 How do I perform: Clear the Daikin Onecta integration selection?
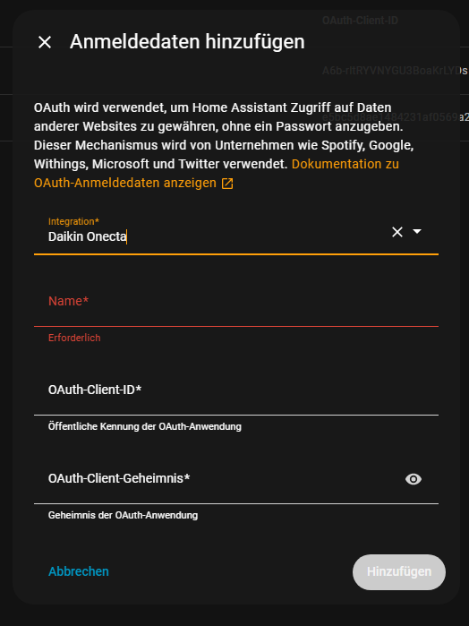[397, 232]
